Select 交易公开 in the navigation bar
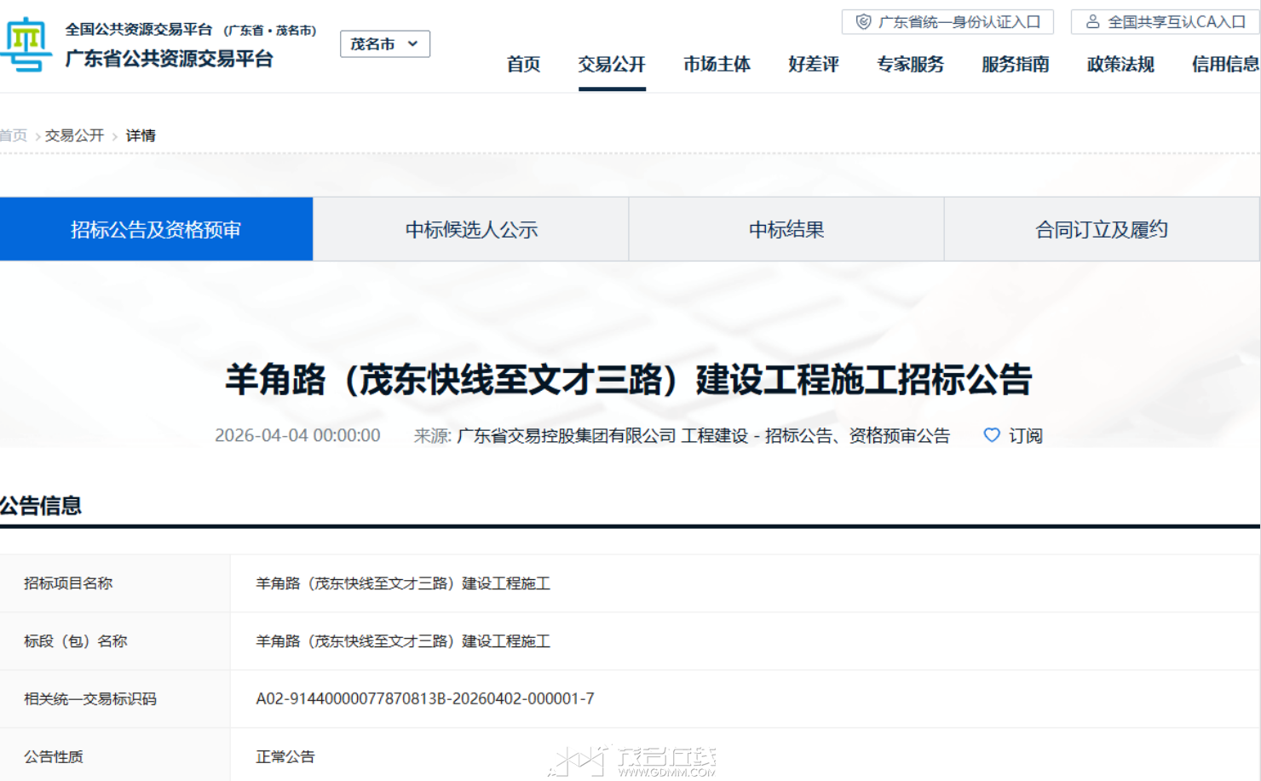This screenshot has height=781, width=1261. tap(612, 65)
